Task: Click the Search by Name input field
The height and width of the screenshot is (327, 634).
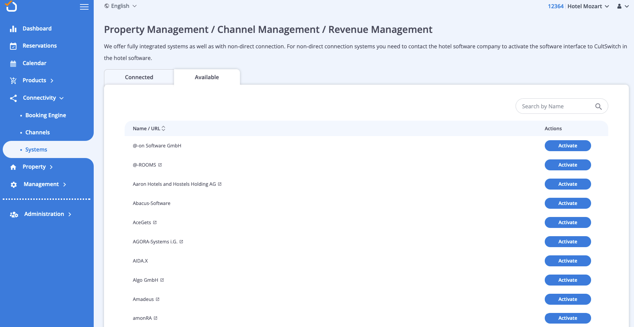Action: tap(555, 106)
